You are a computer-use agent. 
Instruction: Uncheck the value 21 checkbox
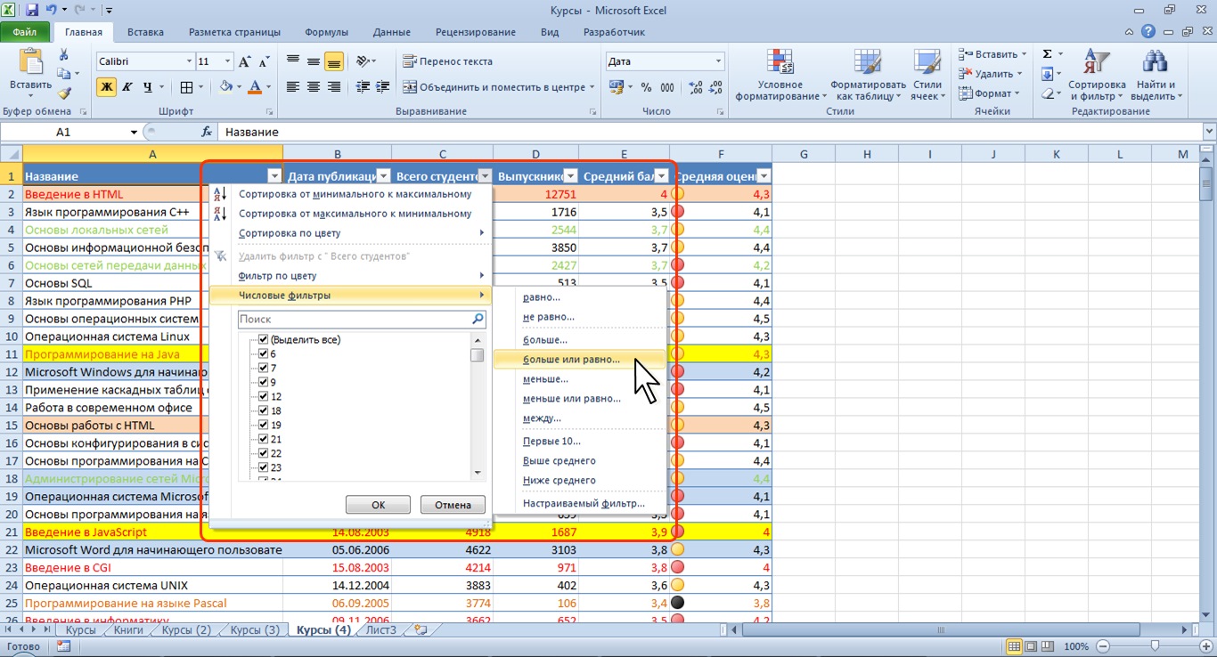click(x=263, y=439)
